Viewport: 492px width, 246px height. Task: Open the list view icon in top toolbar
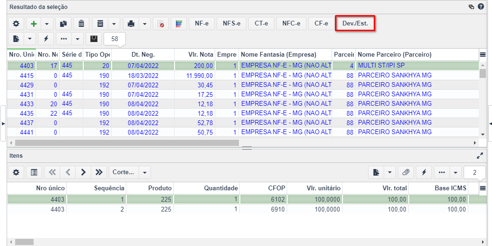coord(100,24)
